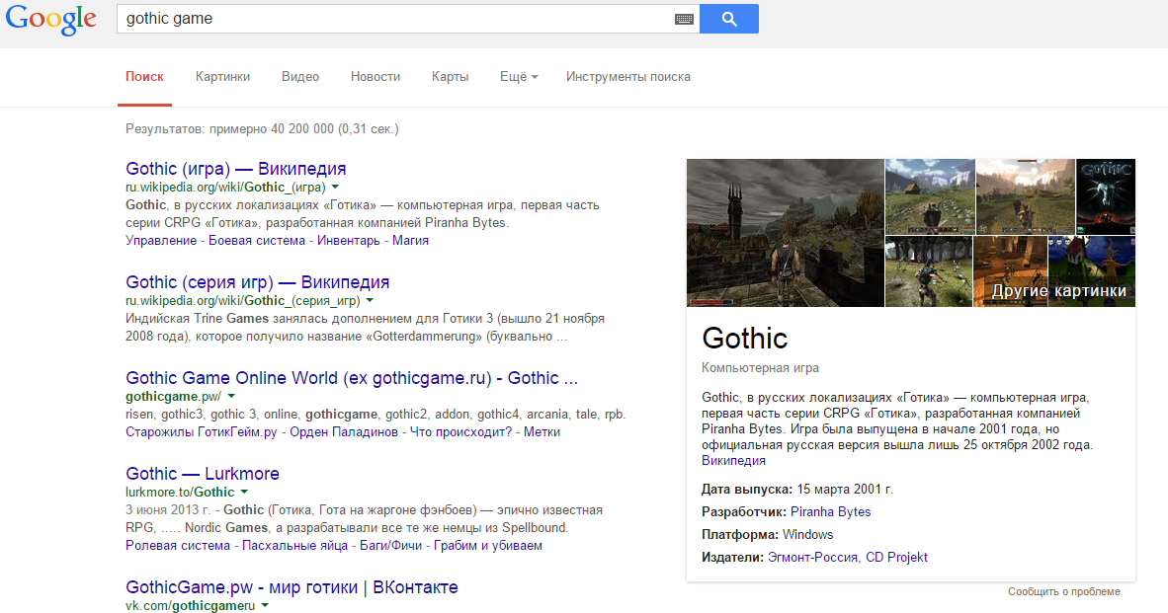Viewport: 1168px width, 613px height.
Task: Open the Инвентарь sitelink
Action: (x=349, y=240)
